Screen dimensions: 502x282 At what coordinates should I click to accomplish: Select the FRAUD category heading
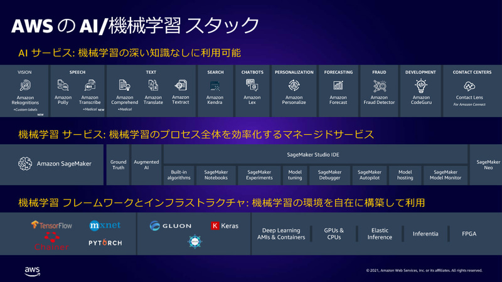(380, 72)
